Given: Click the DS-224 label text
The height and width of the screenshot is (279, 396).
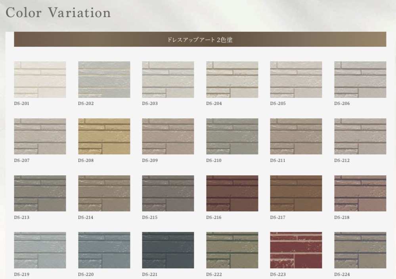Looking at the screenshot, I should pos(342,275).
